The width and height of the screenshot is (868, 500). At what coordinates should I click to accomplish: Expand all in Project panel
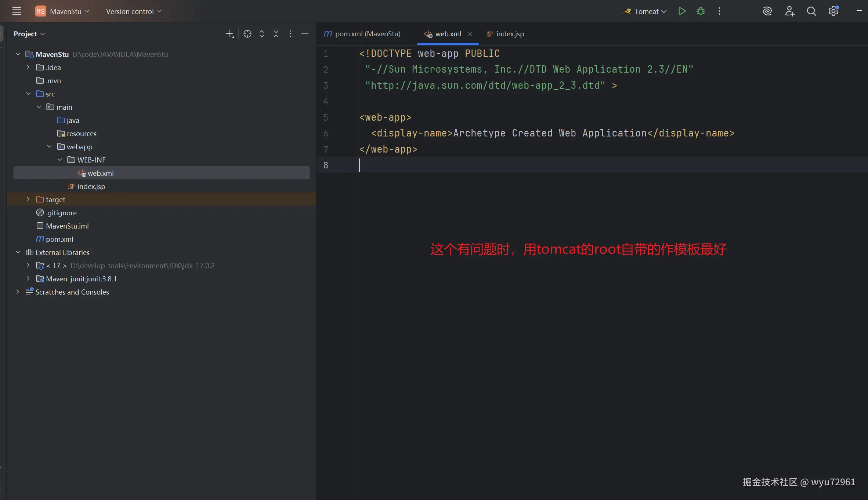[262, 34]
